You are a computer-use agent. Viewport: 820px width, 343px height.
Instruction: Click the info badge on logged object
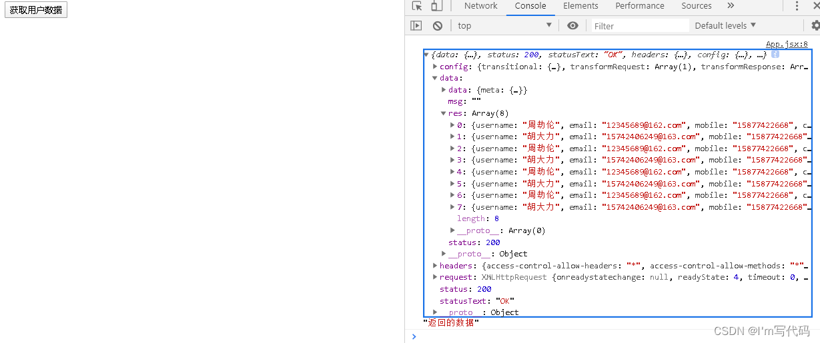pos(775,55)
